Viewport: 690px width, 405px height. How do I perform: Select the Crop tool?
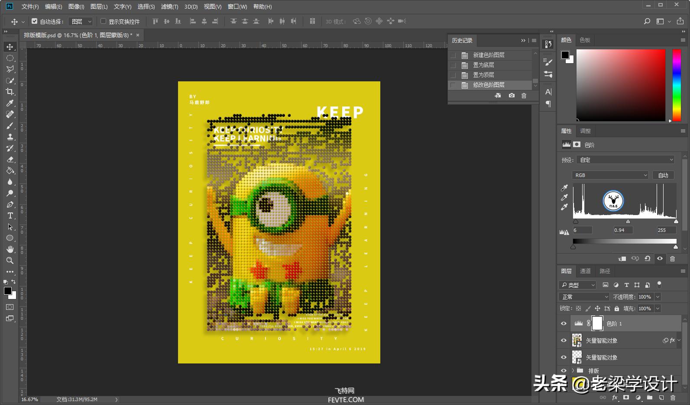pyautogui.click(x=10, y=92)
